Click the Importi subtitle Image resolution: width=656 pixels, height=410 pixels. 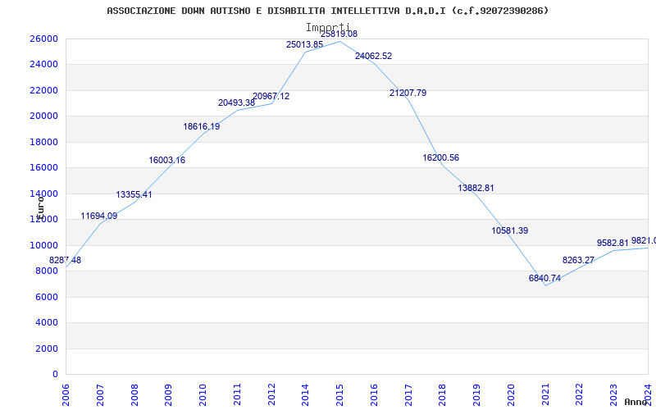(327, 28)
